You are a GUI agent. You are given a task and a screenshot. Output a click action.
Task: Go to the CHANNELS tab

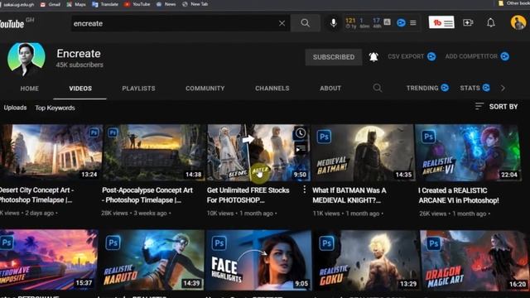(272, 89)
